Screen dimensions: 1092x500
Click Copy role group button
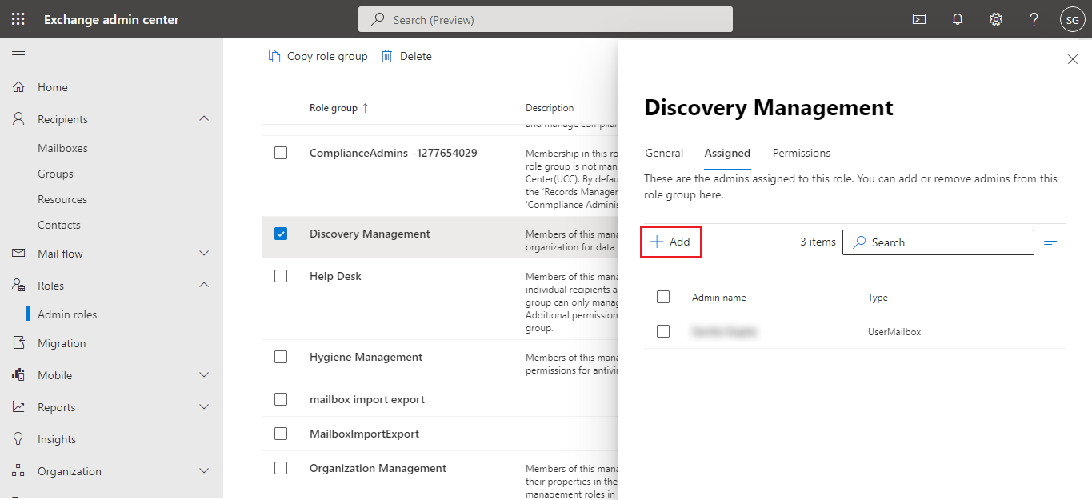(318, 56)
